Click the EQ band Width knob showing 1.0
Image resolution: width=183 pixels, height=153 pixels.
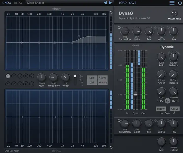pyautogui.click(x=66, y=78)
